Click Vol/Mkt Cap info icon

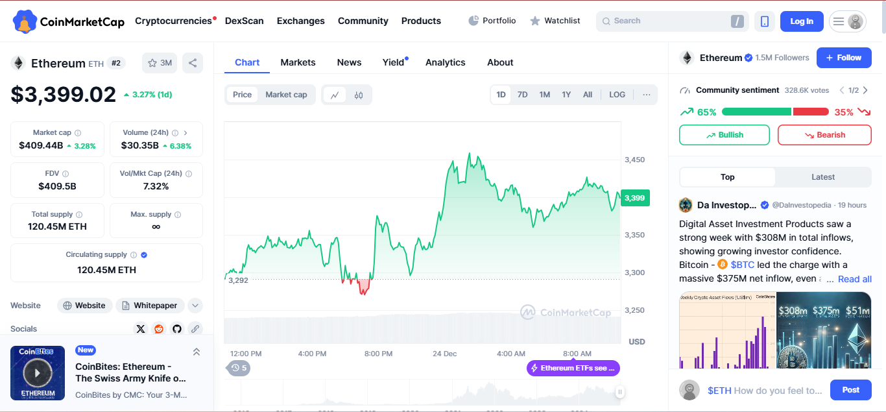pos(189,174)
